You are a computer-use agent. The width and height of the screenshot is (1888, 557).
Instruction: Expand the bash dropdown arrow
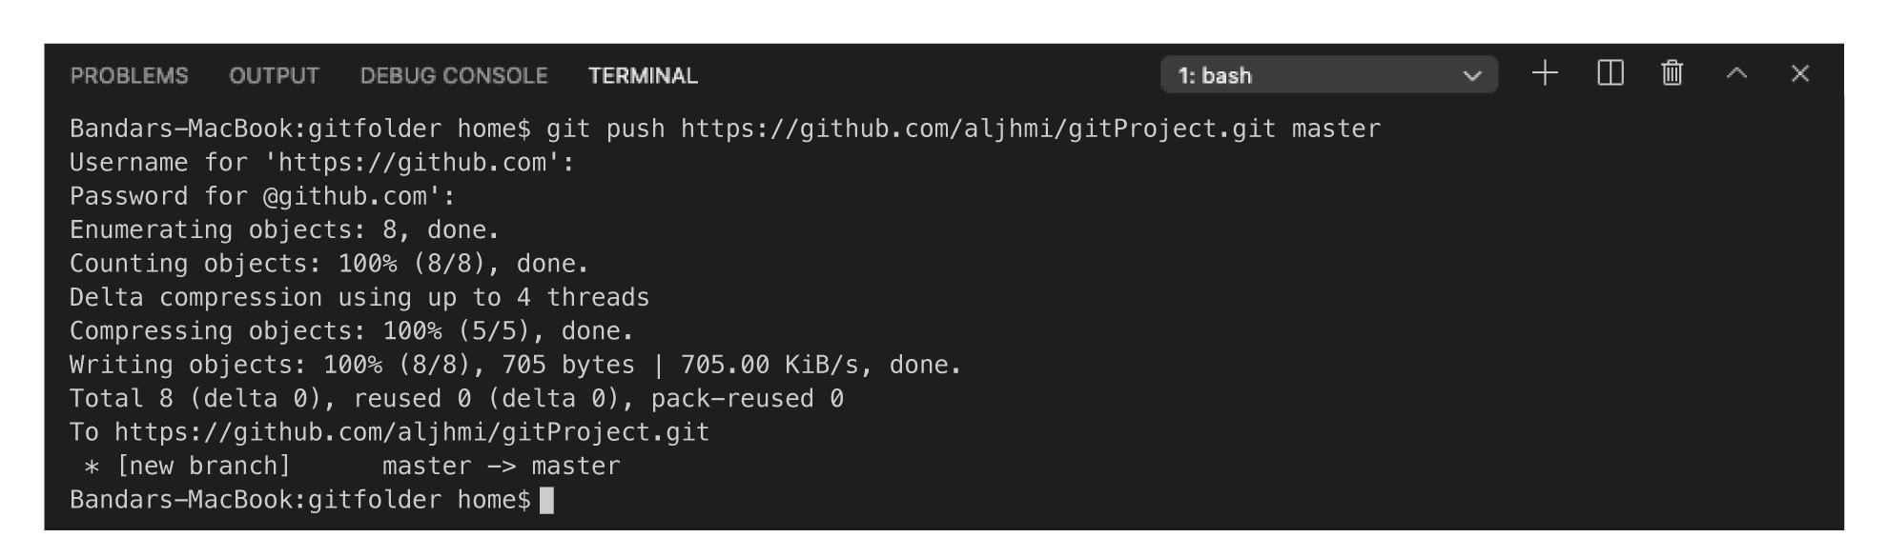(1471, 75)
